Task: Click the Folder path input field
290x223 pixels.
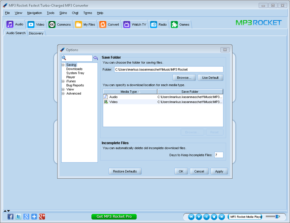Action: [169, 70]
